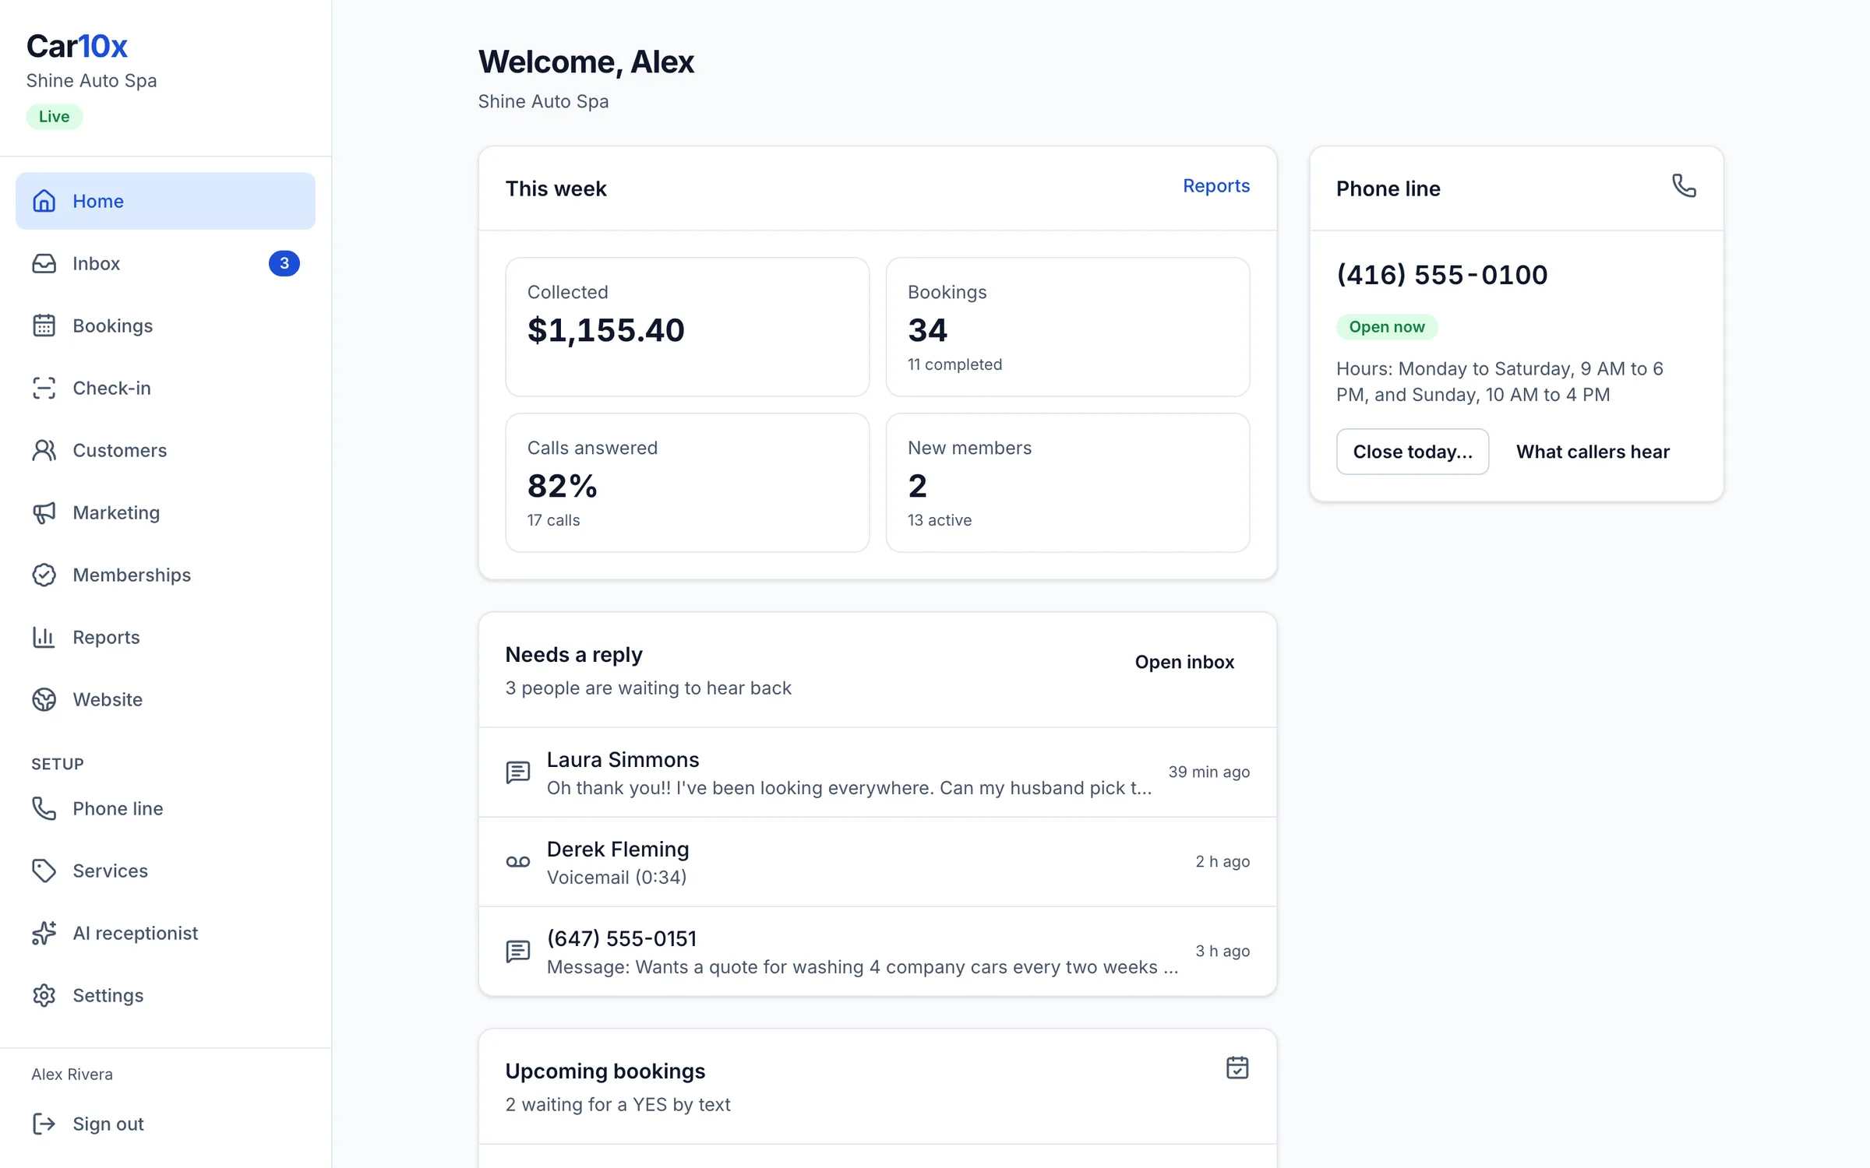Click the Open now status badge
Image resolution: width=1870 pixels, height=1168 pixels.
point(1387,327)
